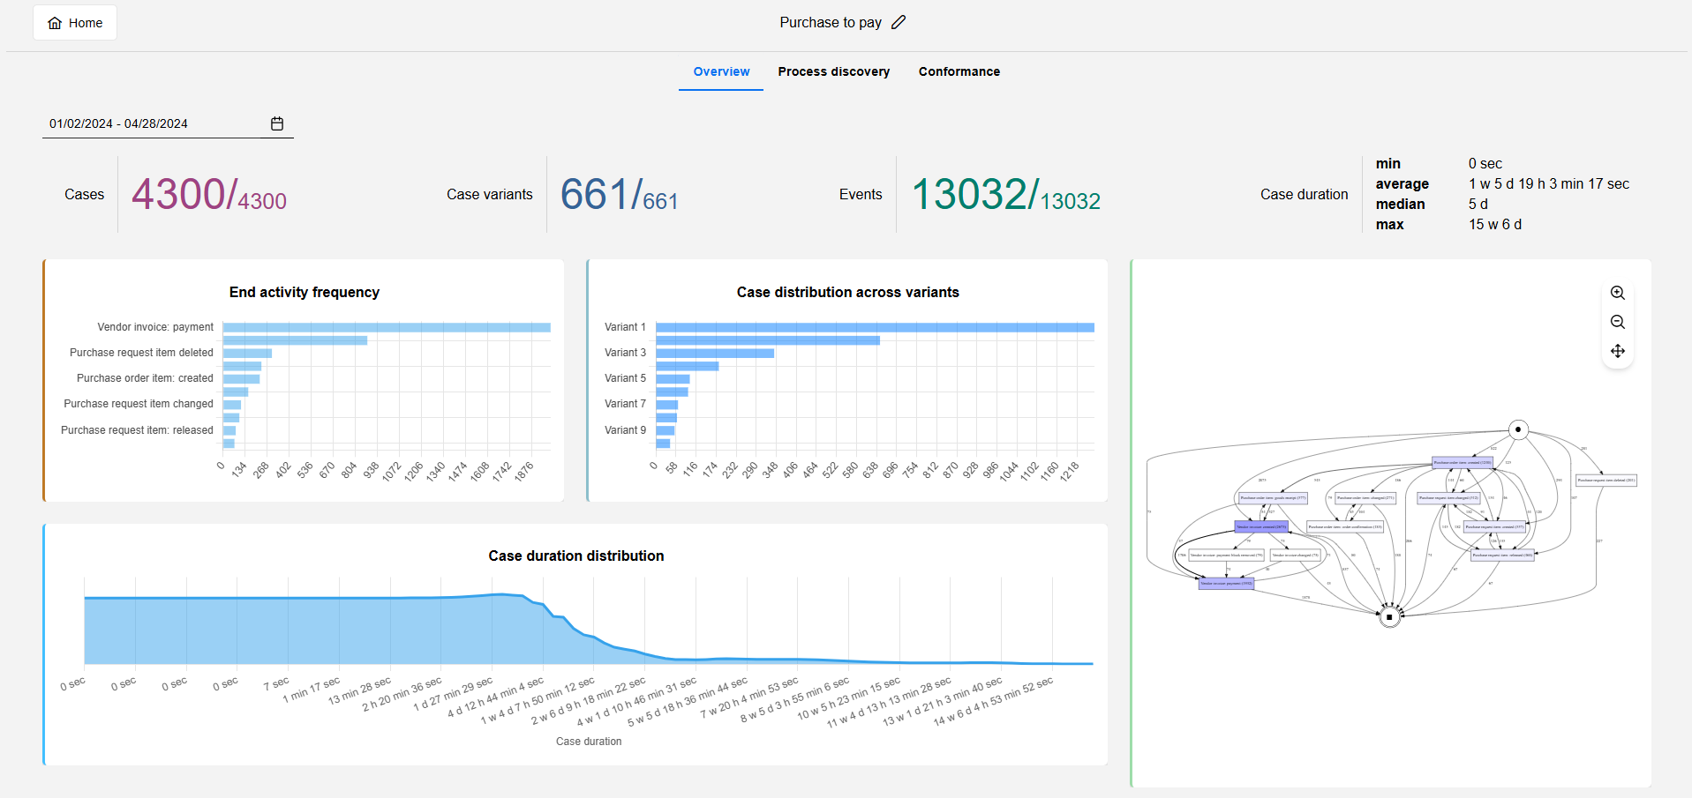The height and width of the screenshot is (798, 1692).
Task: Switch to the Process discovery tab
Action: point(833,71)
